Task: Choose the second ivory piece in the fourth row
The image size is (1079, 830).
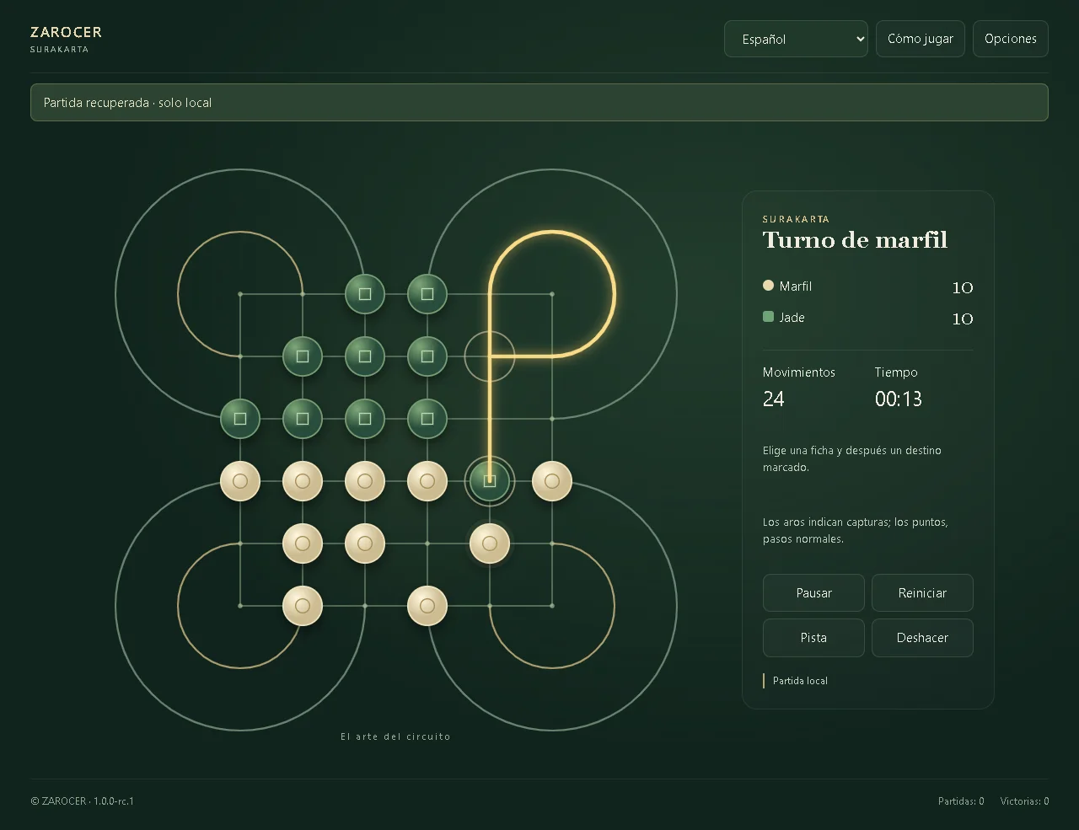Action: point(303,481)
